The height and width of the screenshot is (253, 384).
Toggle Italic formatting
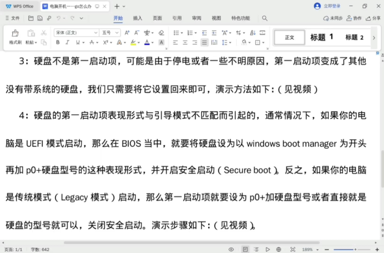coord(67,42)
